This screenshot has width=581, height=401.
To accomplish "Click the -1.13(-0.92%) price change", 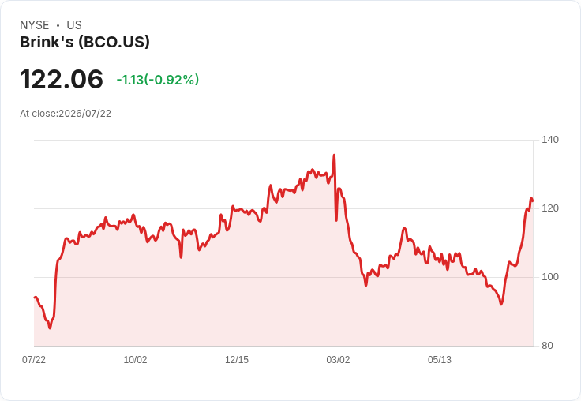I will (158, 80).
